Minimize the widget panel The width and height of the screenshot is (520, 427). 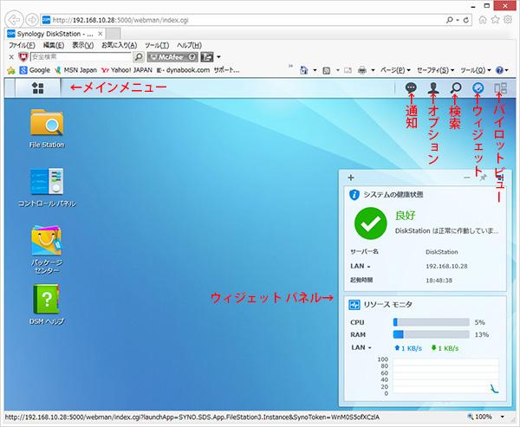[x=467, y=178]
